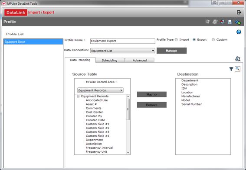Select Department in source tree

94,140
